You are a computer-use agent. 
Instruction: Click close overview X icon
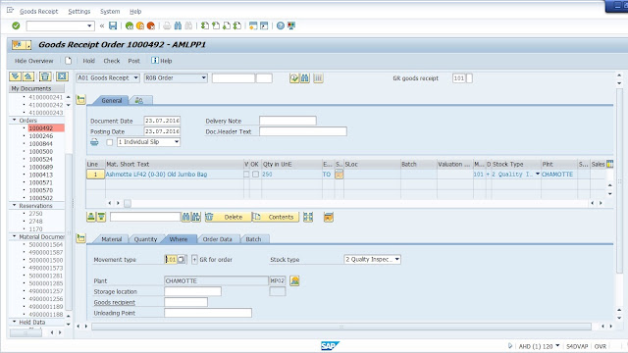pos(62,76)
